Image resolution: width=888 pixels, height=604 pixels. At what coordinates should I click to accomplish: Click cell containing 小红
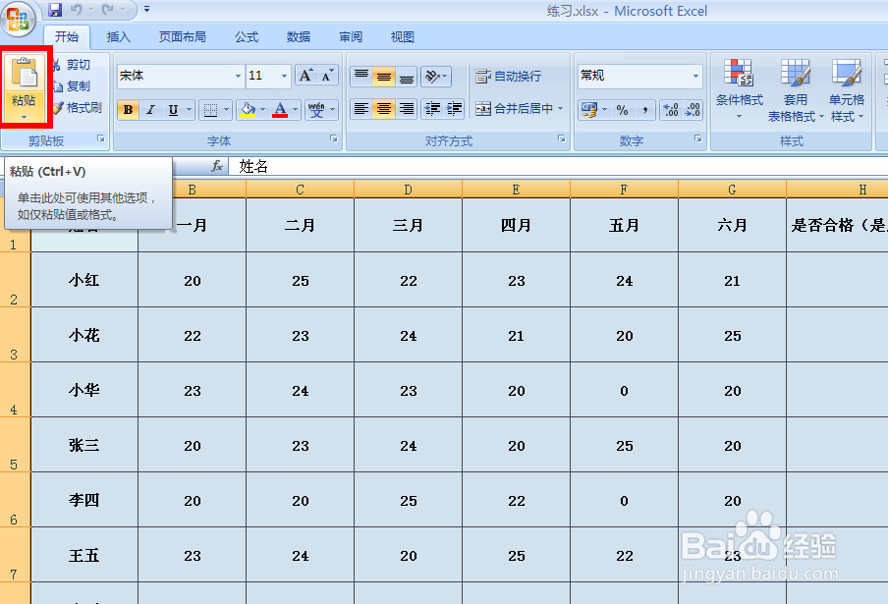click(x=84, y=280)
